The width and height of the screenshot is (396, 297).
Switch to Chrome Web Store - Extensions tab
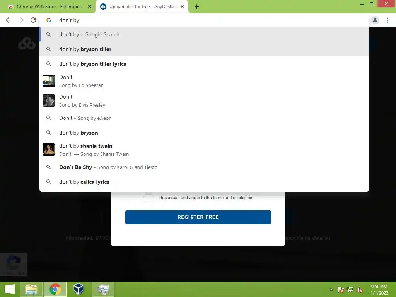point(49,7)
